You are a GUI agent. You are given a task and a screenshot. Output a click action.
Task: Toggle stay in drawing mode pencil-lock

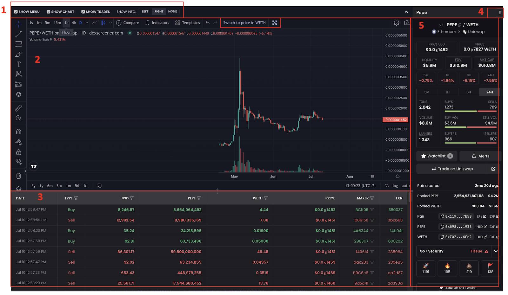click(19, 142)
